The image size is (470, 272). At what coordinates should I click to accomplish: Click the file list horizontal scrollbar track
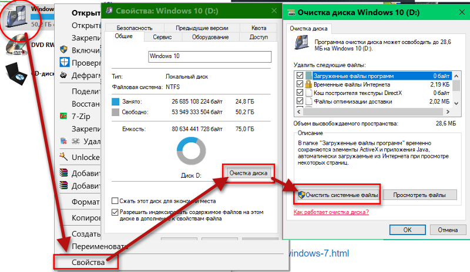click(373, 111)
